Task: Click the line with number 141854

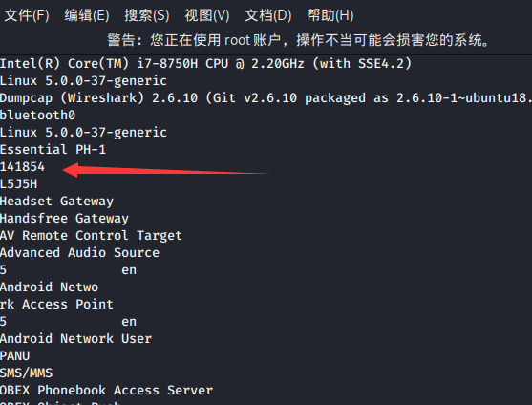Action: click(22, 167)
